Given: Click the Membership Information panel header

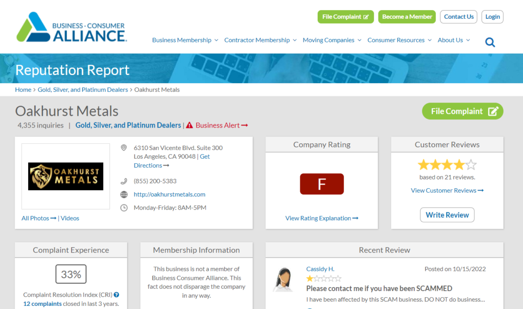Looking at the screenshot, I should pos(197,250).
